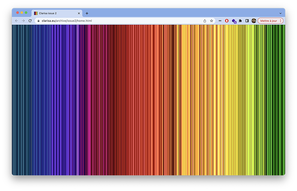Share this page using the share icon

(x=205, y=21)
